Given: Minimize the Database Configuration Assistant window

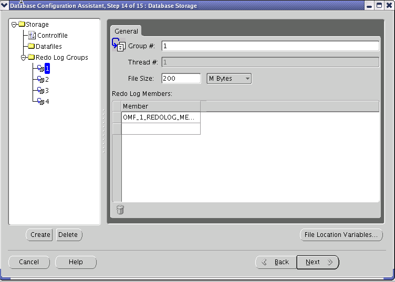Looking at the screenshot, I should pos(369,6).
